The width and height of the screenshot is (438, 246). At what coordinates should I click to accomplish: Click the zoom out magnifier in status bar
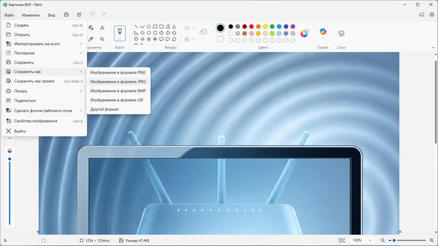click(383, 240)
